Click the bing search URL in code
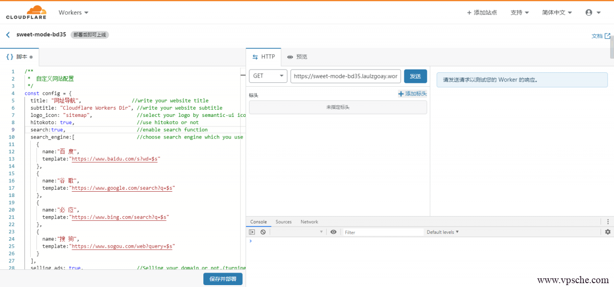 (x=120, y=217)
